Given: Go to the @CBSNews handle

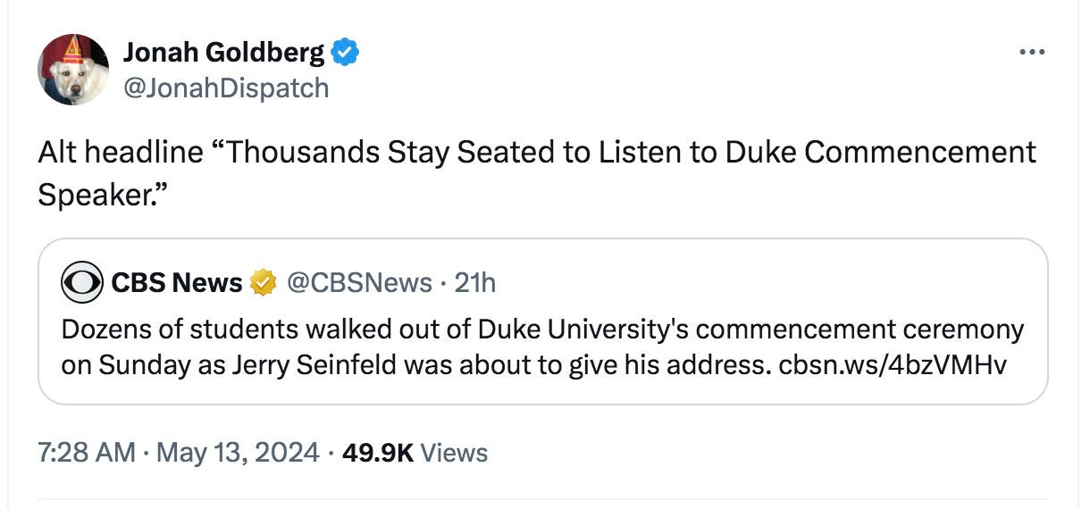Looking at the screenshot, I should click(x=359, y=283).
